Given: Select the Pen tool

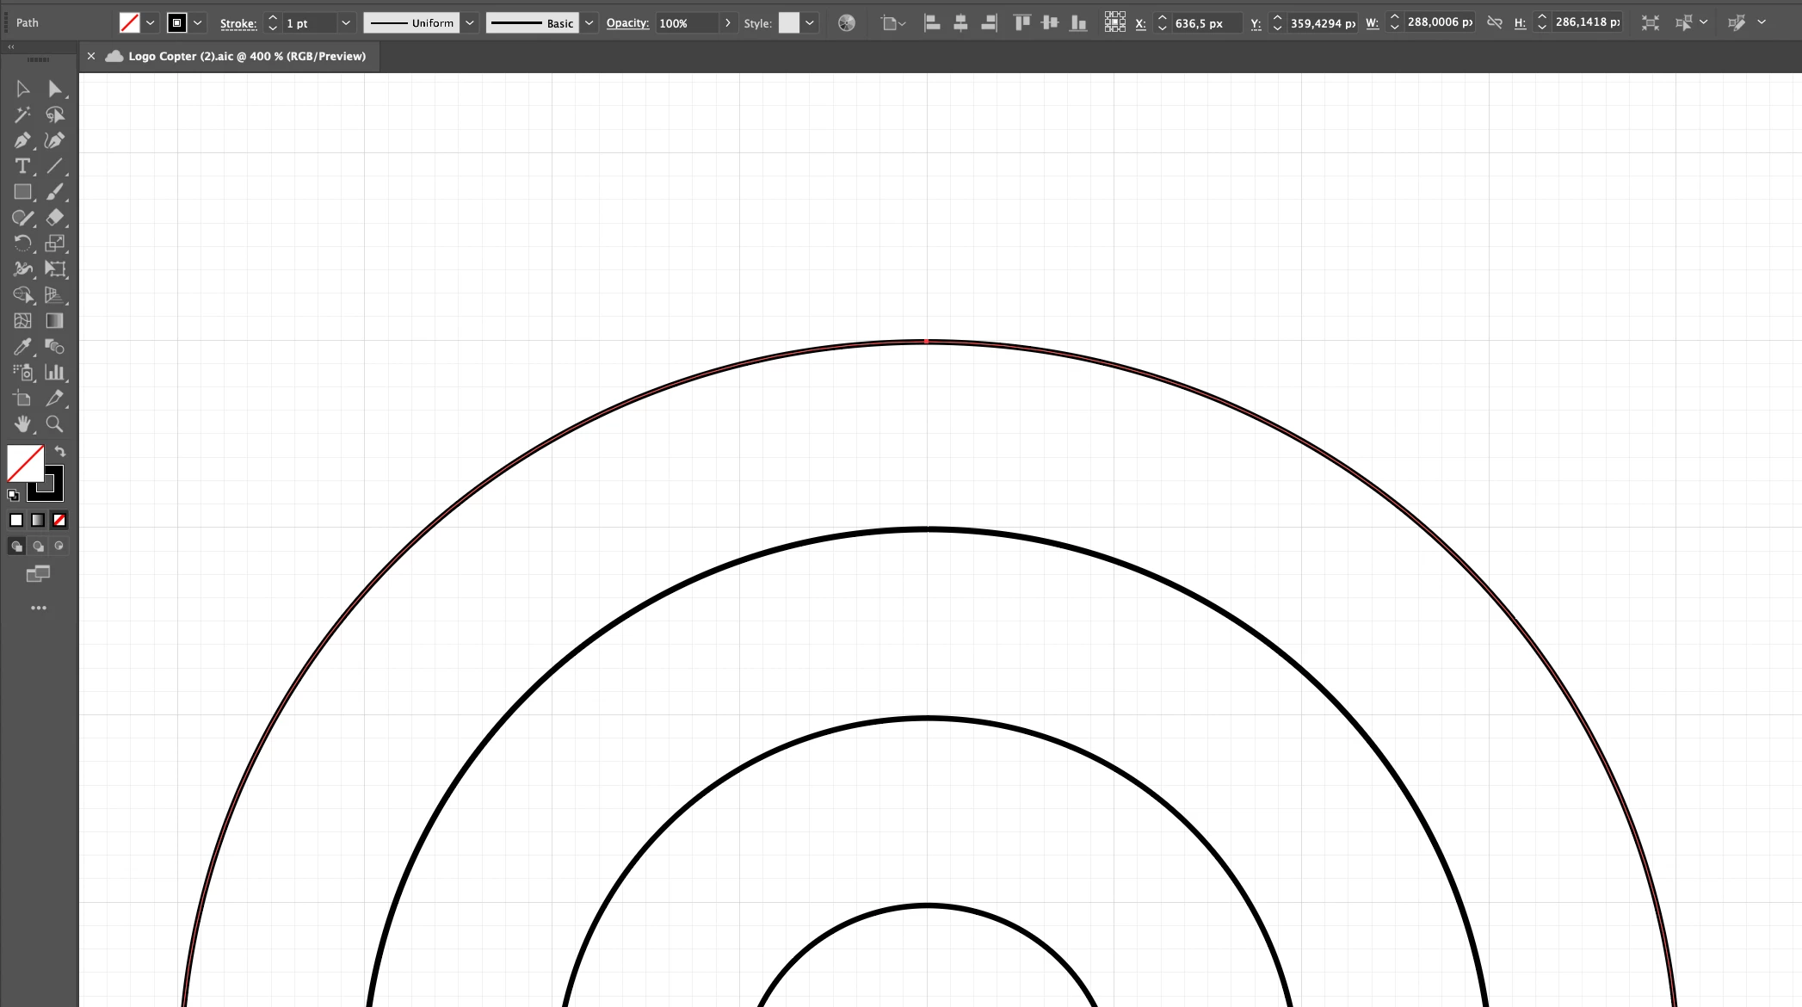Looking at the screenshot, I should [22, 140].
